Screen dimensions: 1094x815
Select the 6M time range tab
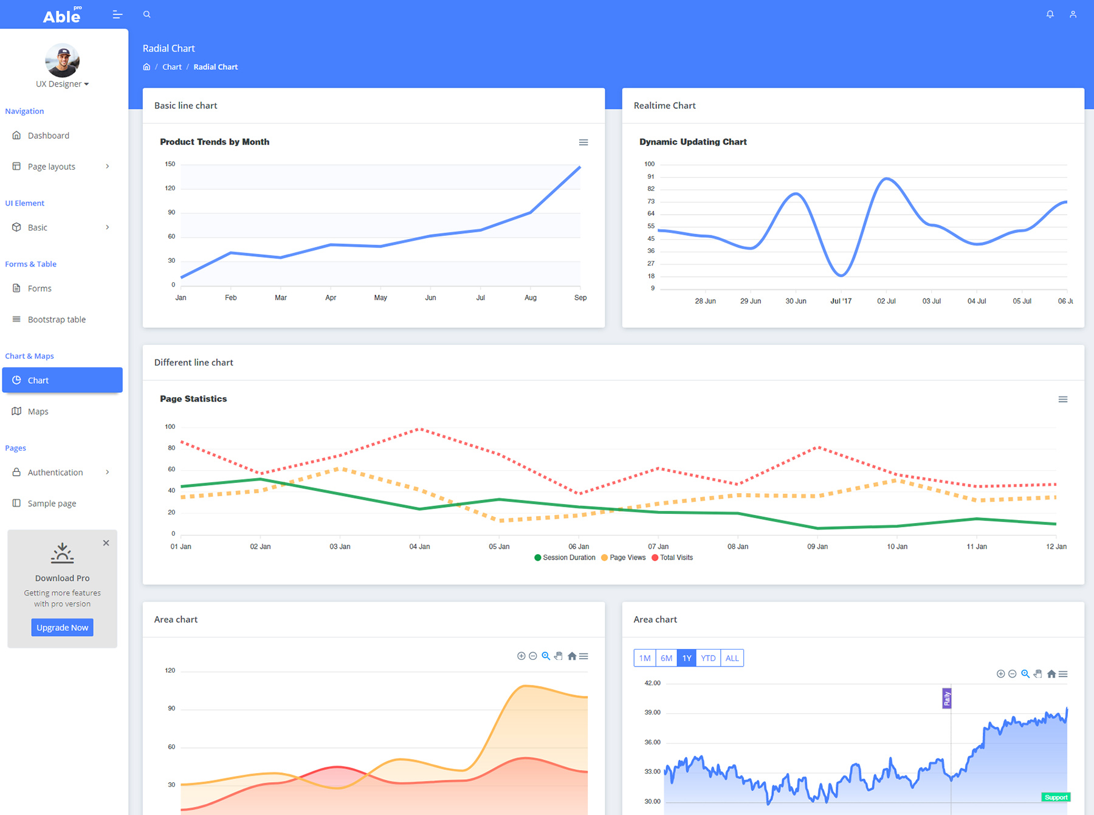(x=666, y=658)
